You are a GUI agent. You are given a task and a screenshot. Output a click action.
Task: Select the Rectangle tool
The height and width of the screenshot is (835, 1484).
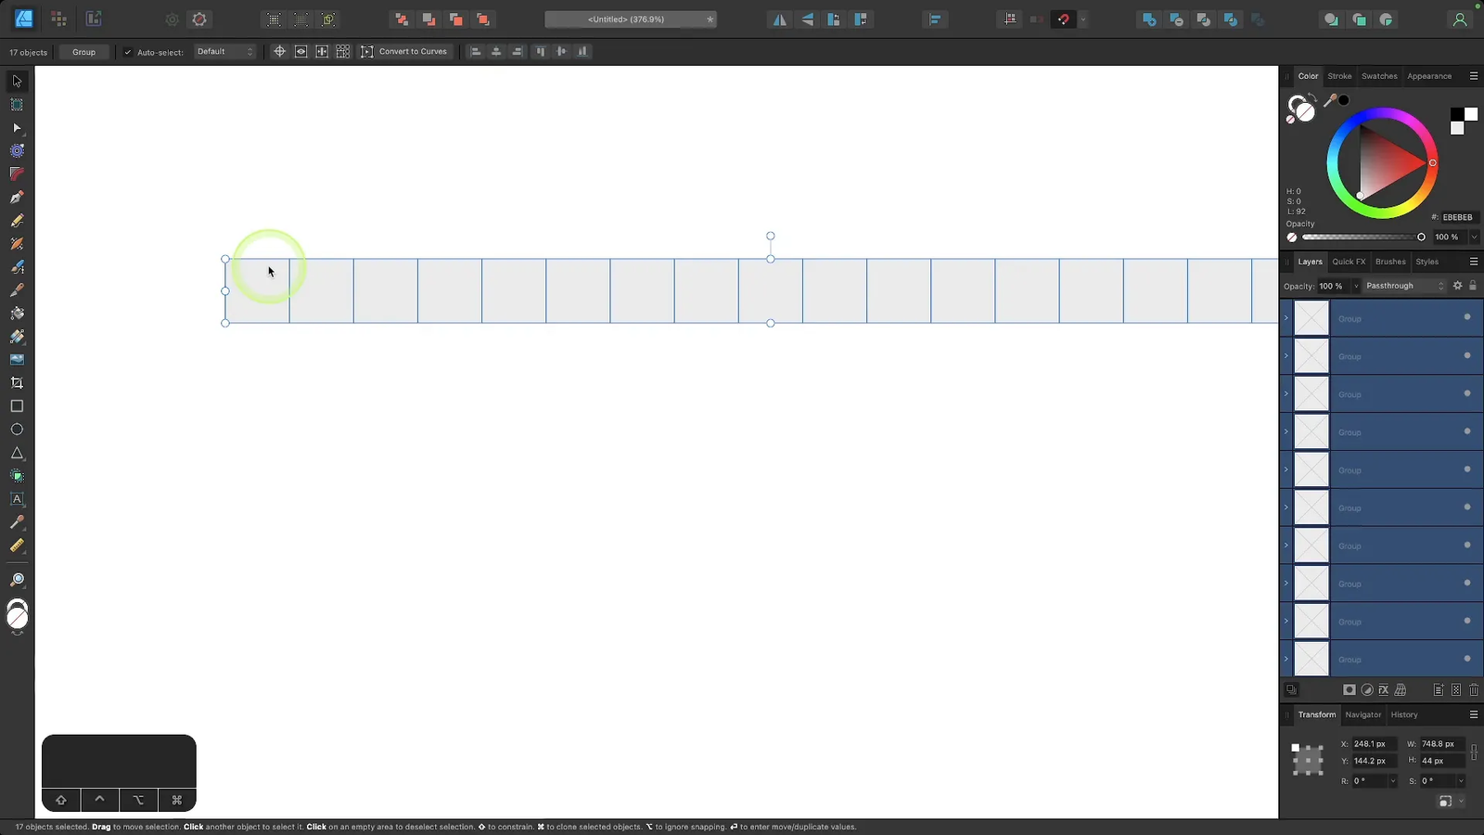[17, 405]
